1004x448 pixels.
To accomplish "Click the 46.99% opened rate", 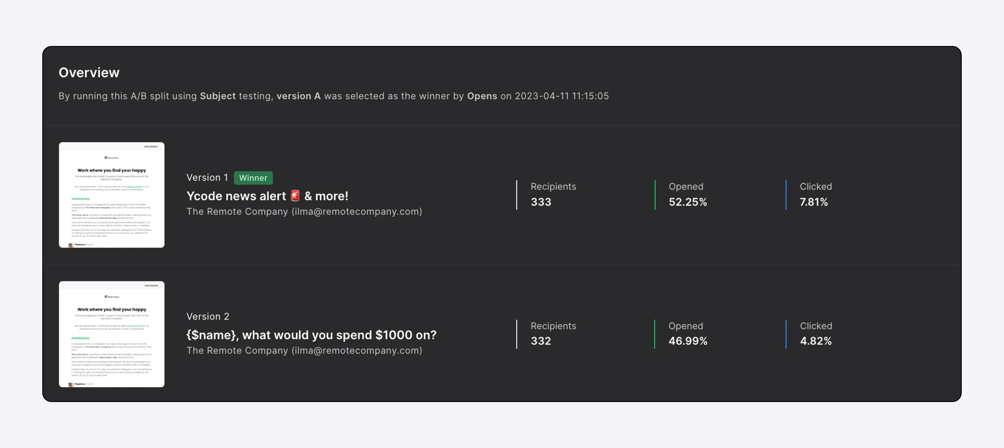I will point(688,341).
